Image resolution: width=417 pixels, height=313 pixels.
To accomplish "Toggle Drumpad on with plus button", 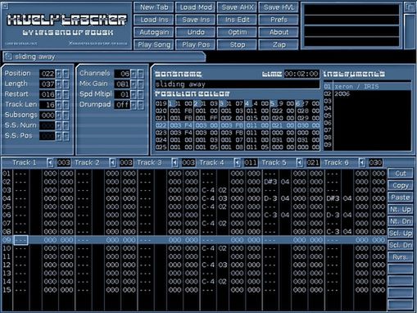I will (x=134, y=105).
